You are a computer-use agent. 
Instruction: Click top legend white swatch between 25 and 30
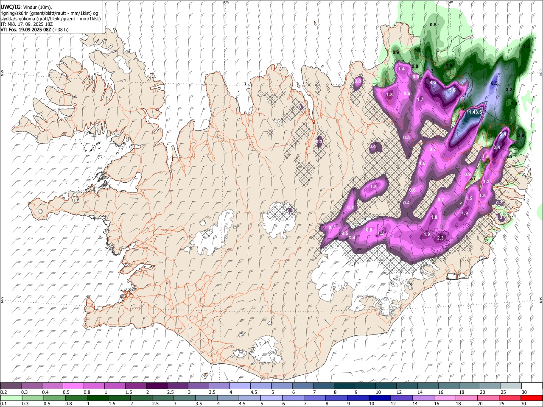pos(511,386)
